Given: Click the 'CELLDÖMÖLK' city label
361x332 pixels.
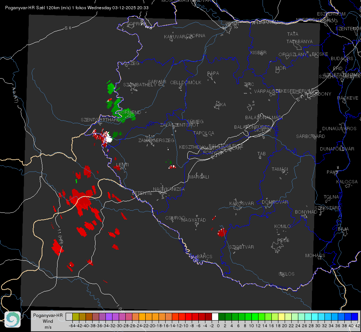Looking at the screenshot, I should click(x=186, y=83).
